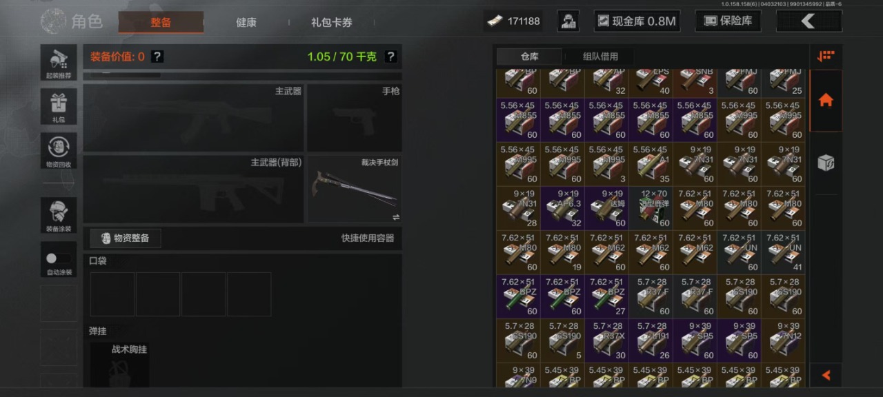This screenshot has width=883, height=397.
Task: Select the 12×70 shotgun shell stack
Action: click(x=651, y=208)
